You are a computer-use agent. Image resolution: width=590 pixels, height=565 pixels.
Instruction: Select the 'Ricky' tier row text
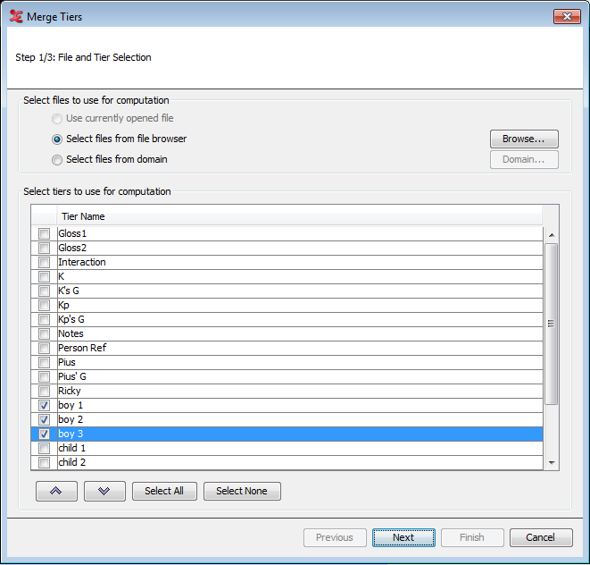pyautogui.click(x=70, y=392)
